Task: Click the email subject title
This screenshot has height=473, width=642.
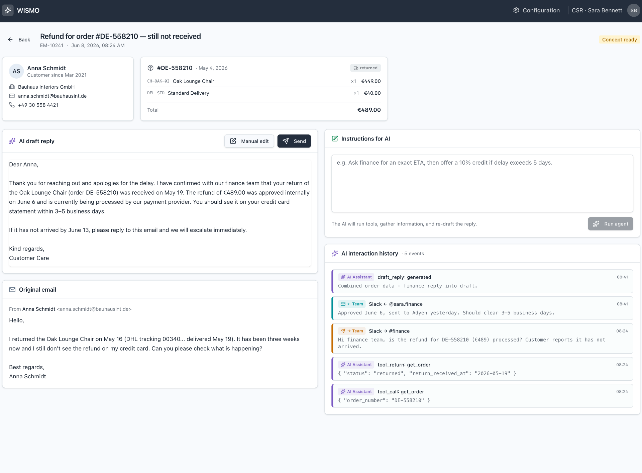Action: point(120,36)
